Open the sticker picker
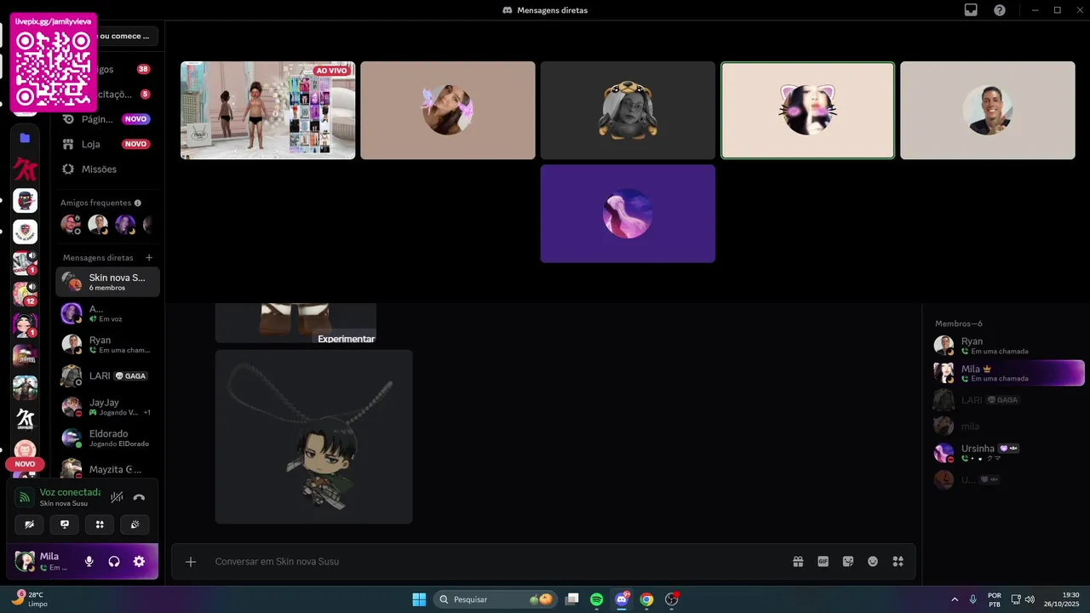The image size is (1090, 613). pyautogui.click(x=848, y=562)
